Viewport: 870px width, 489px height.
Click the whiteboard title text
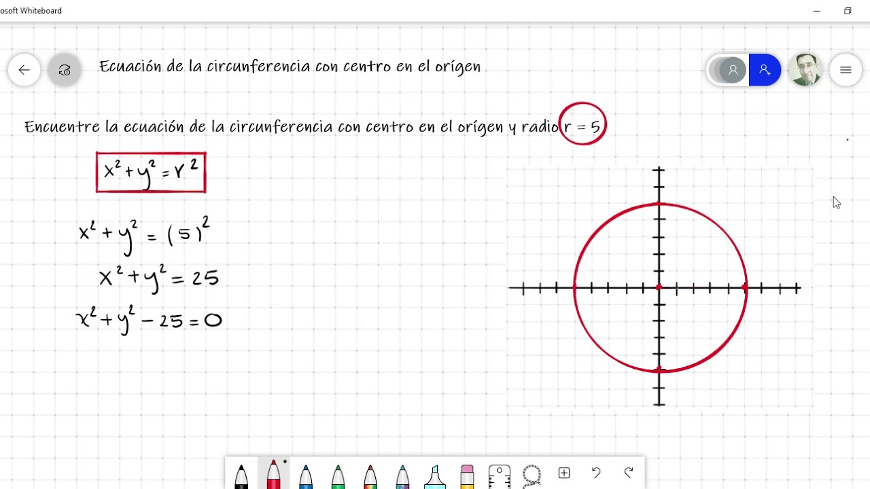(290, 67)
